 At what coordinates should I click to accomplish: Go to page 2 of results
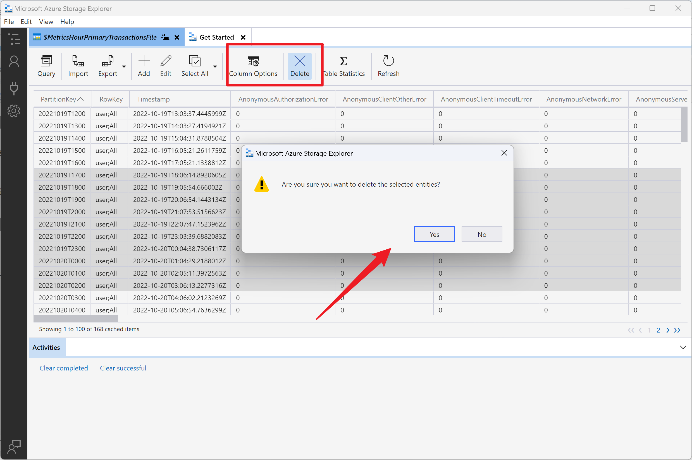point(658,330)
